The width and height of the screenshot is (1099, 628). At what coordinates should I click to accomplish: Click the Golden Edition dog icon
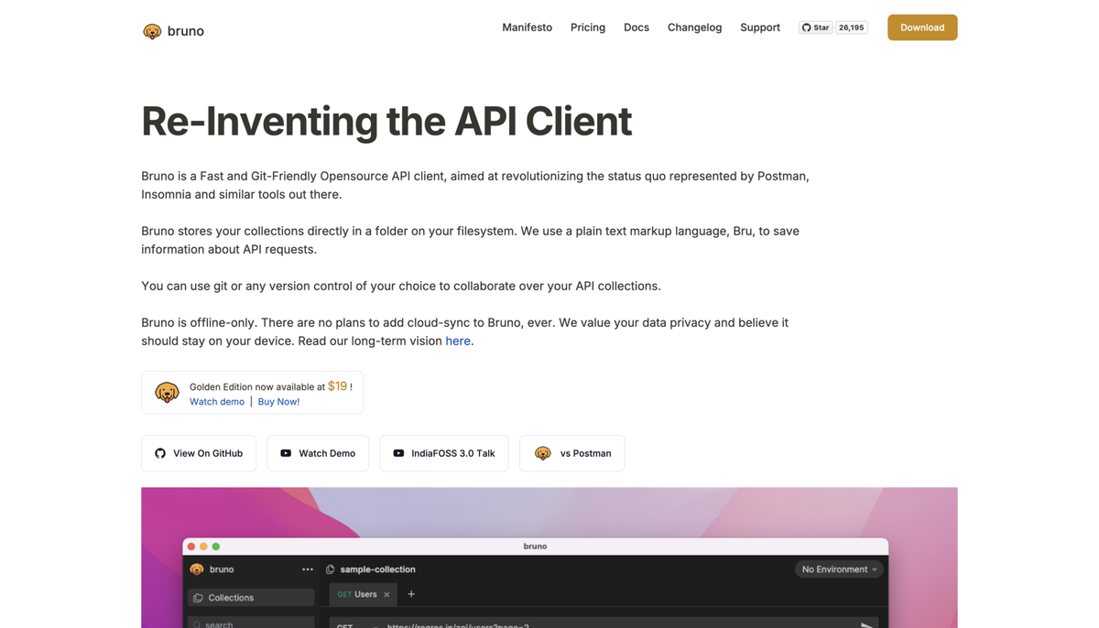[167, 393]
